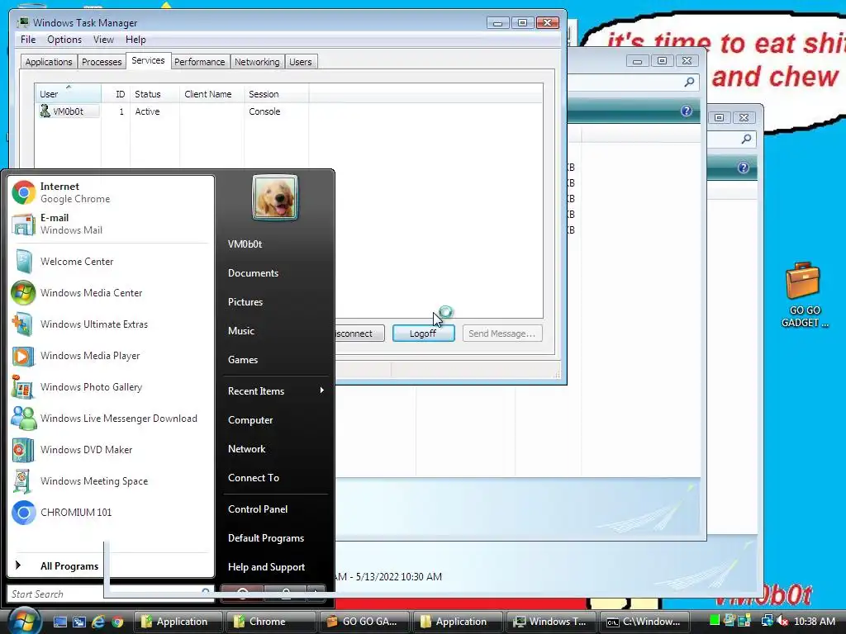
Task: Click the dog user account picture
Action: pyautogui.click(x=274, y=197)
